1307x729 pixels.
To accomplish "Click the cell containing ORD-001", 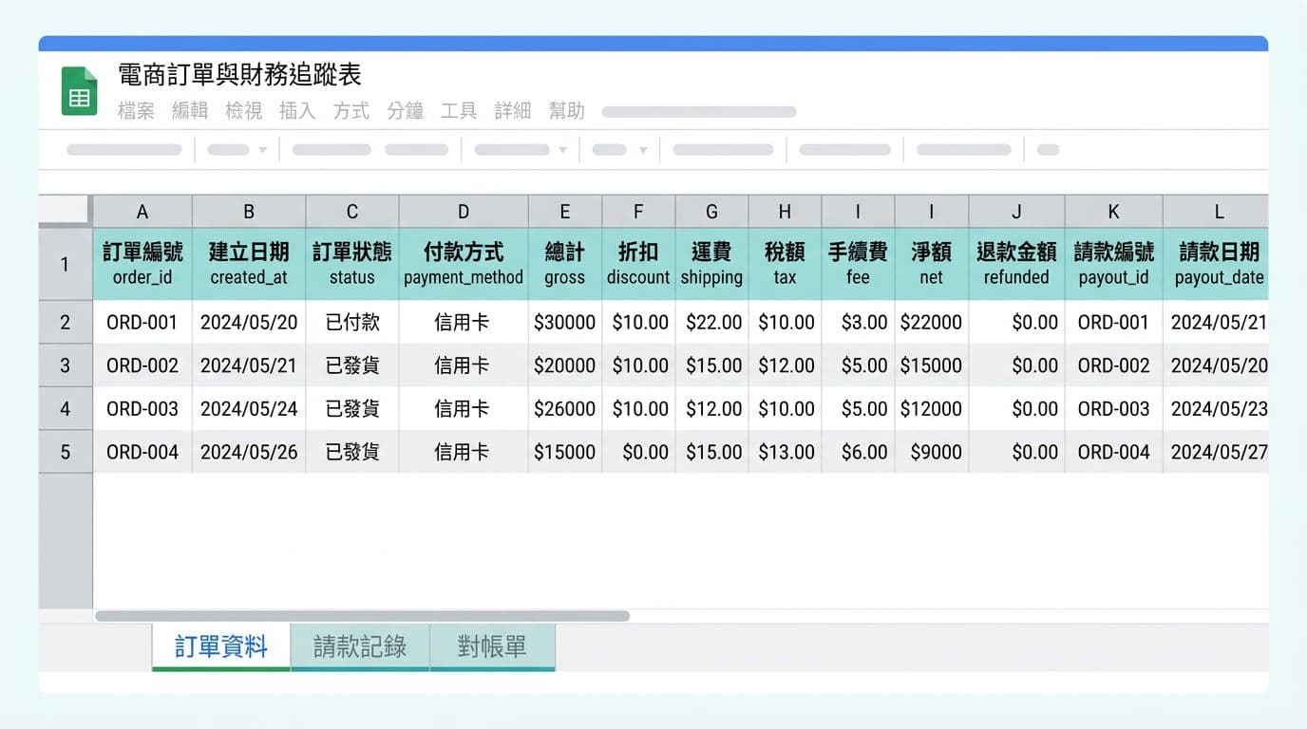I will (x=142, y=322).
